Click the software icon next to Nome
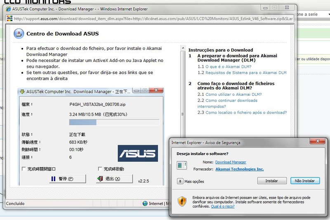This screenshot has height=220, width=330. click(181, 166)
